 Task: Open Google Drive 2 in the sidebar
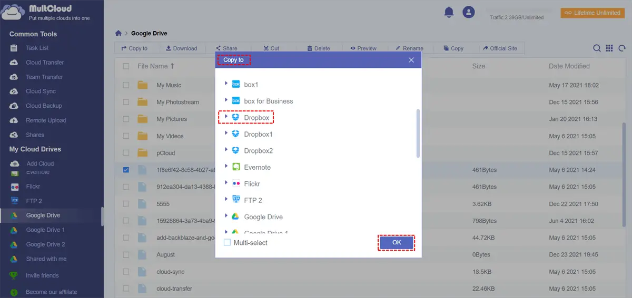(45, 244)
